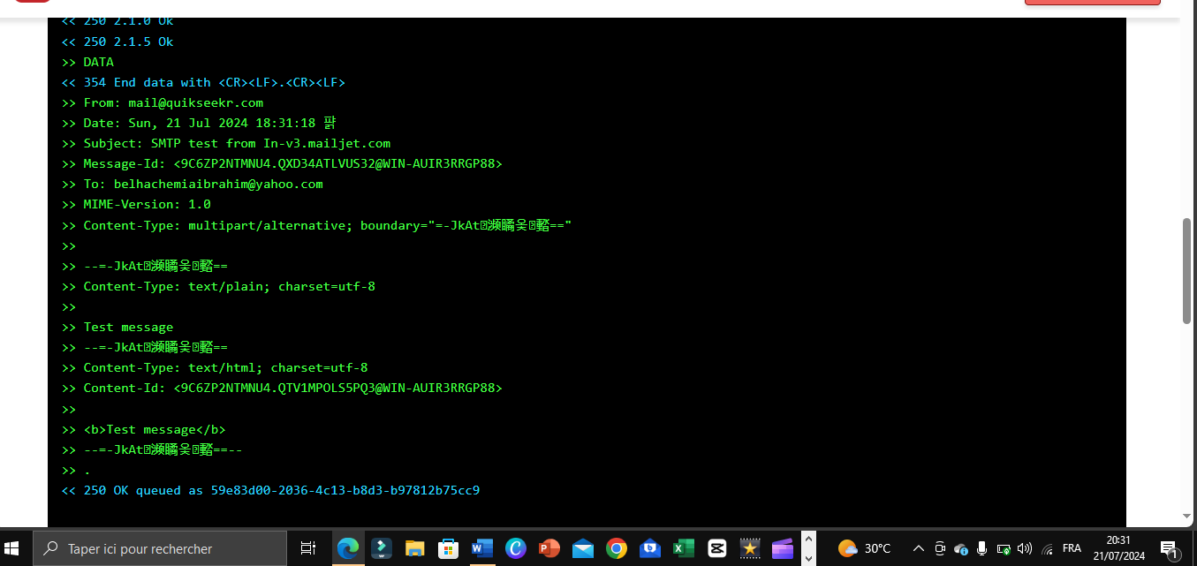Click the 'Content-Type: text/html' line
The width and height of the screenshot is (1197, 566).
pyautogui.click(x=215, y=367)
